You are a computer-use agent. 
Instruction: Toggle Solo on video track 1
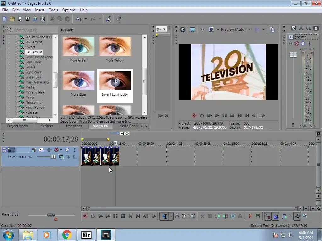click(x=75, y=150)
